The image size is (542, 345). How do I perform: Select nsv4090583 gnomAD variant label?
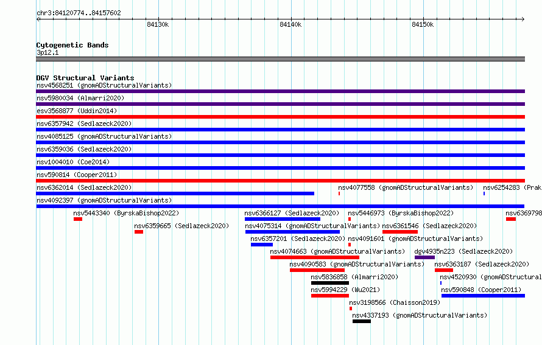(x=357, y=264)
